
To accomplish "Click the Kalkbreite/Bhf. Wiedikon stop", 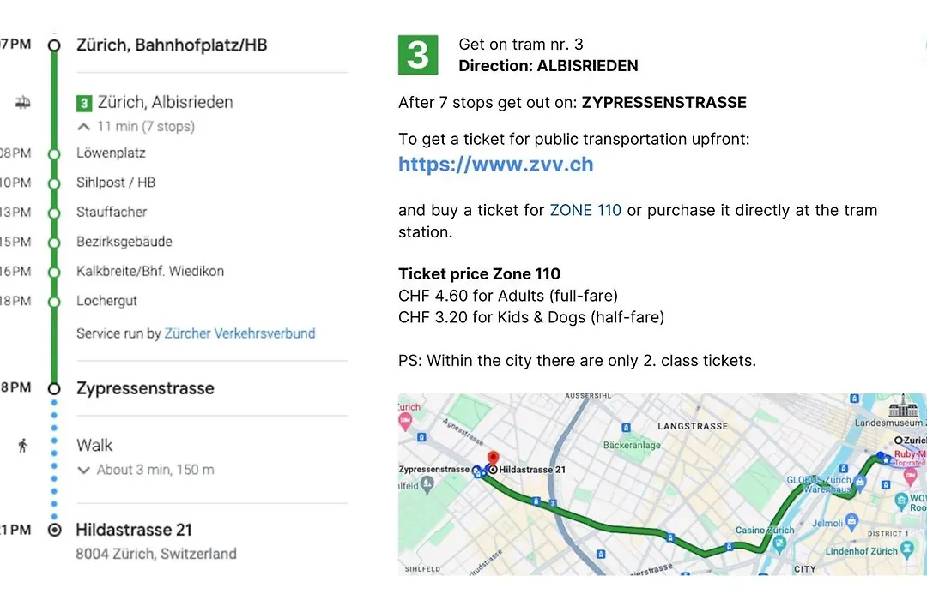I will coord(150,271).
